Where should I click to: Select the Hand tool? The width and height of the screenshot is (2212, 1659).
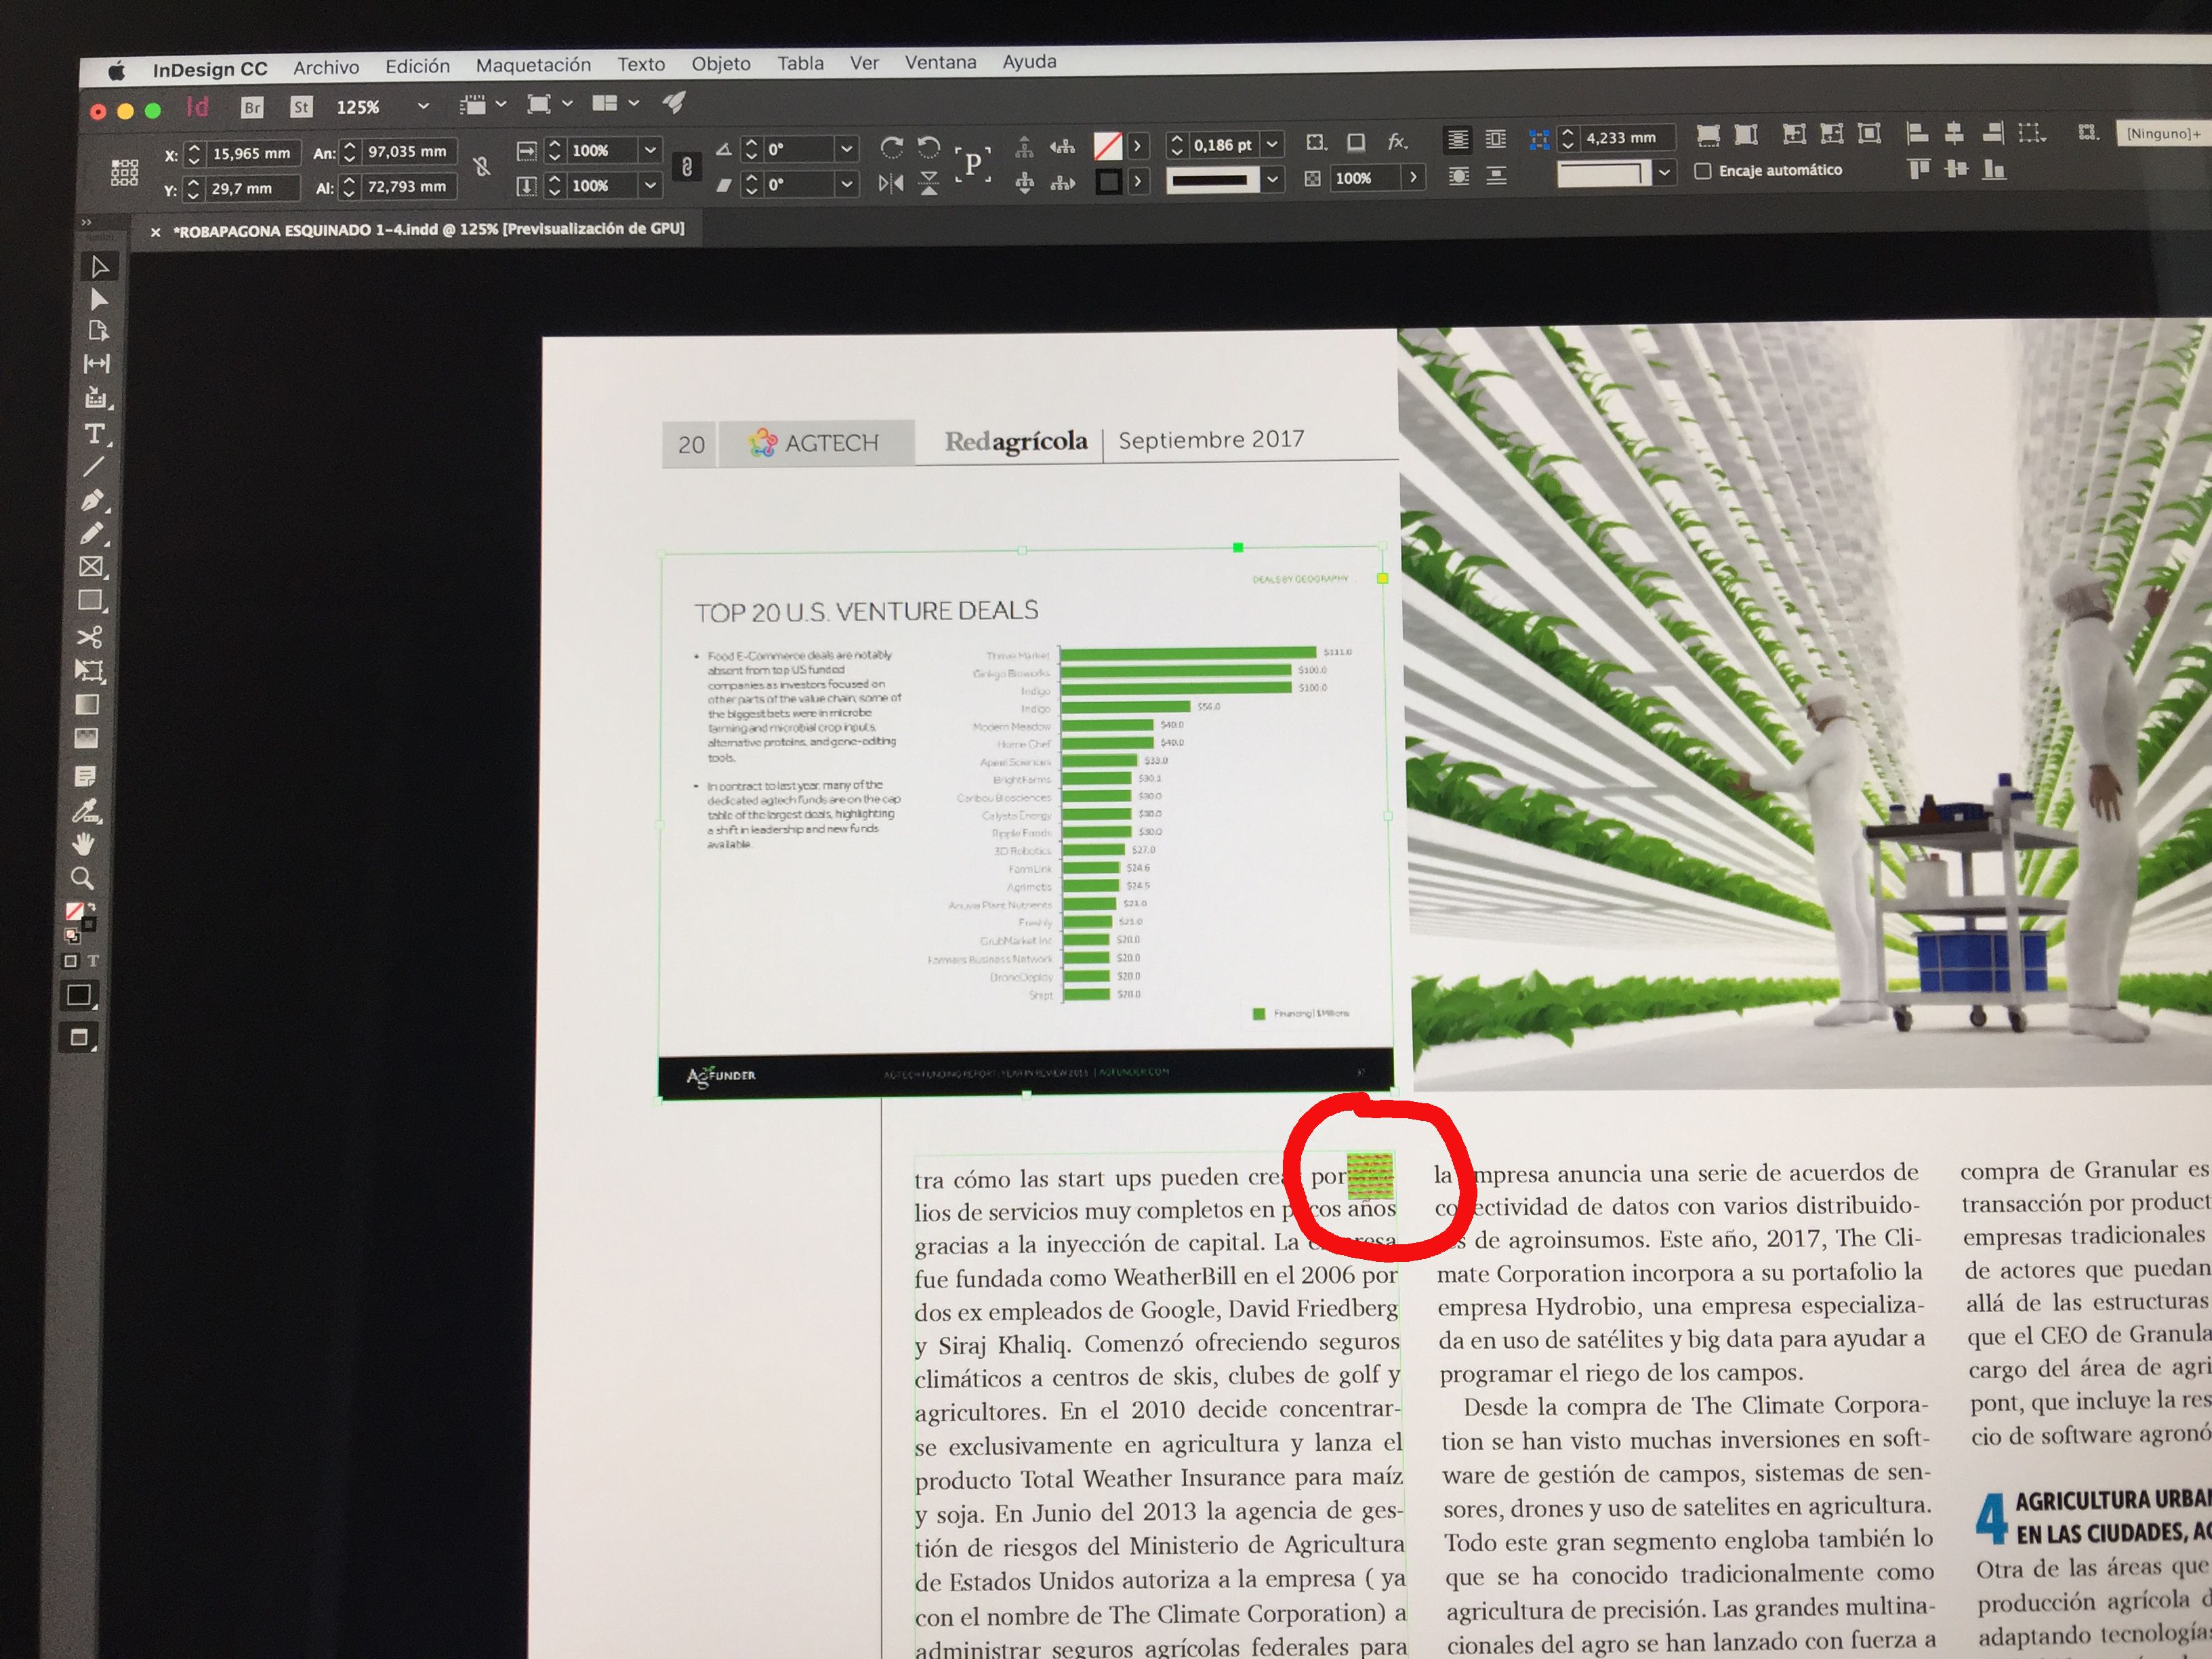click(84, 844)
